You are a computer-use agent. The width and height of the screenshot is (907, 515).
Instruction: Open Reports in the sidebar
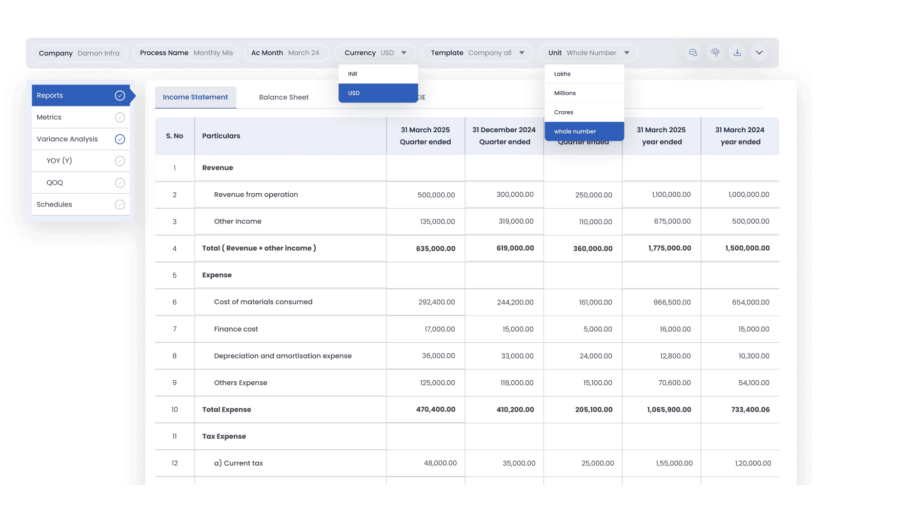point(81,95)
